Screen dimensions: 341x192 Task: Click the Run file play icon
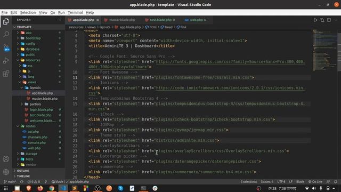(x=315, y=20)
